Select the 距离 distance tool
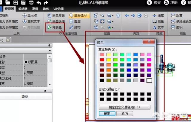The height and width of the screenshot is (122, 191). coord(177,16)
